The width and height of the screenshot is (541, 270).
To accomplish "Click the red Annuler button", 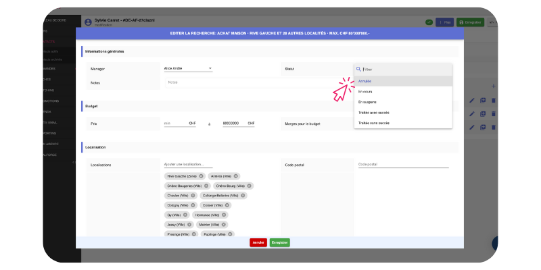I will click(x=258, y=242).
